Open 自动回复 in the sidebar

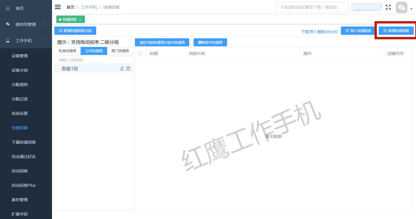(x=20, y=171)
